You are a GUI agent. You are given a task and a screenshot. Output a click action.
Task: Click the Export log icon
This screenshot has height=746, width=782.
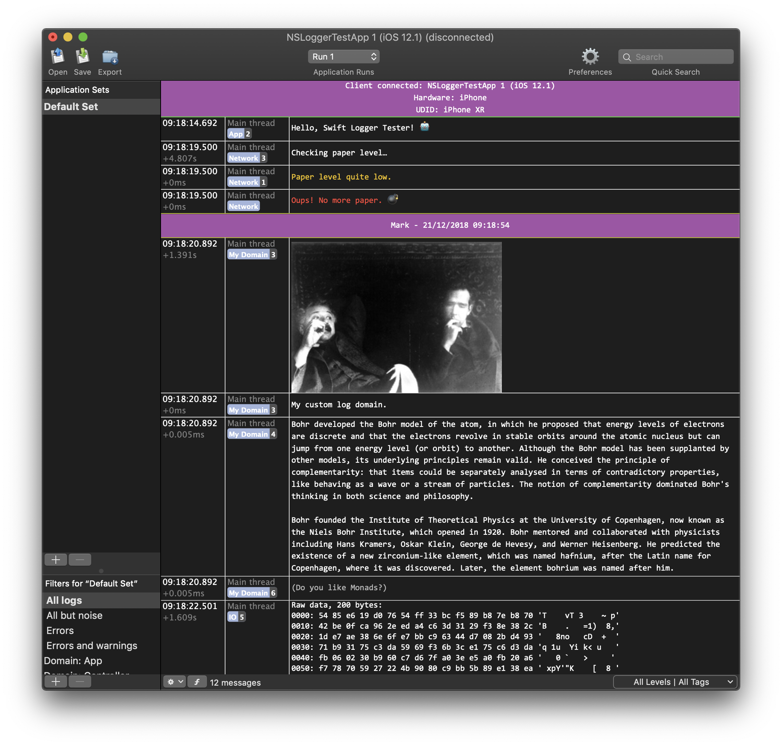(x=110, y=57)
